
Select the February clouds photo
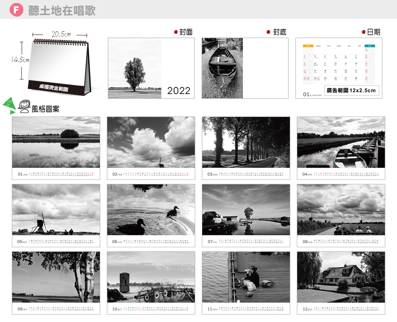pos(151,142)
